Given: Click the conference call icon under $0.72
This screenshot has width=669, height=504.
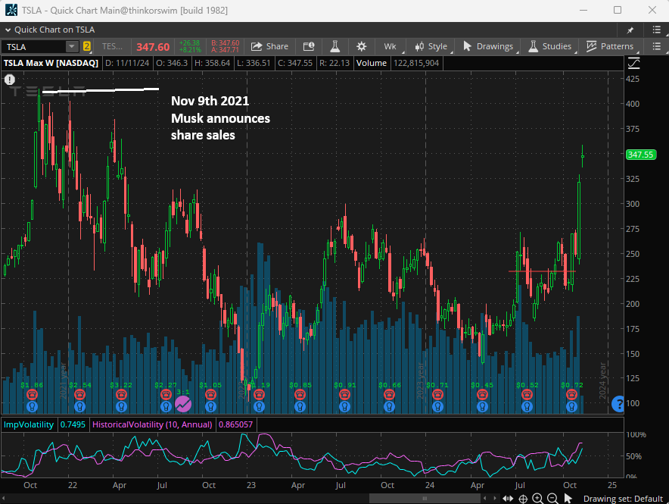Looking at the screenshot, I should click(x=571, y=395).
